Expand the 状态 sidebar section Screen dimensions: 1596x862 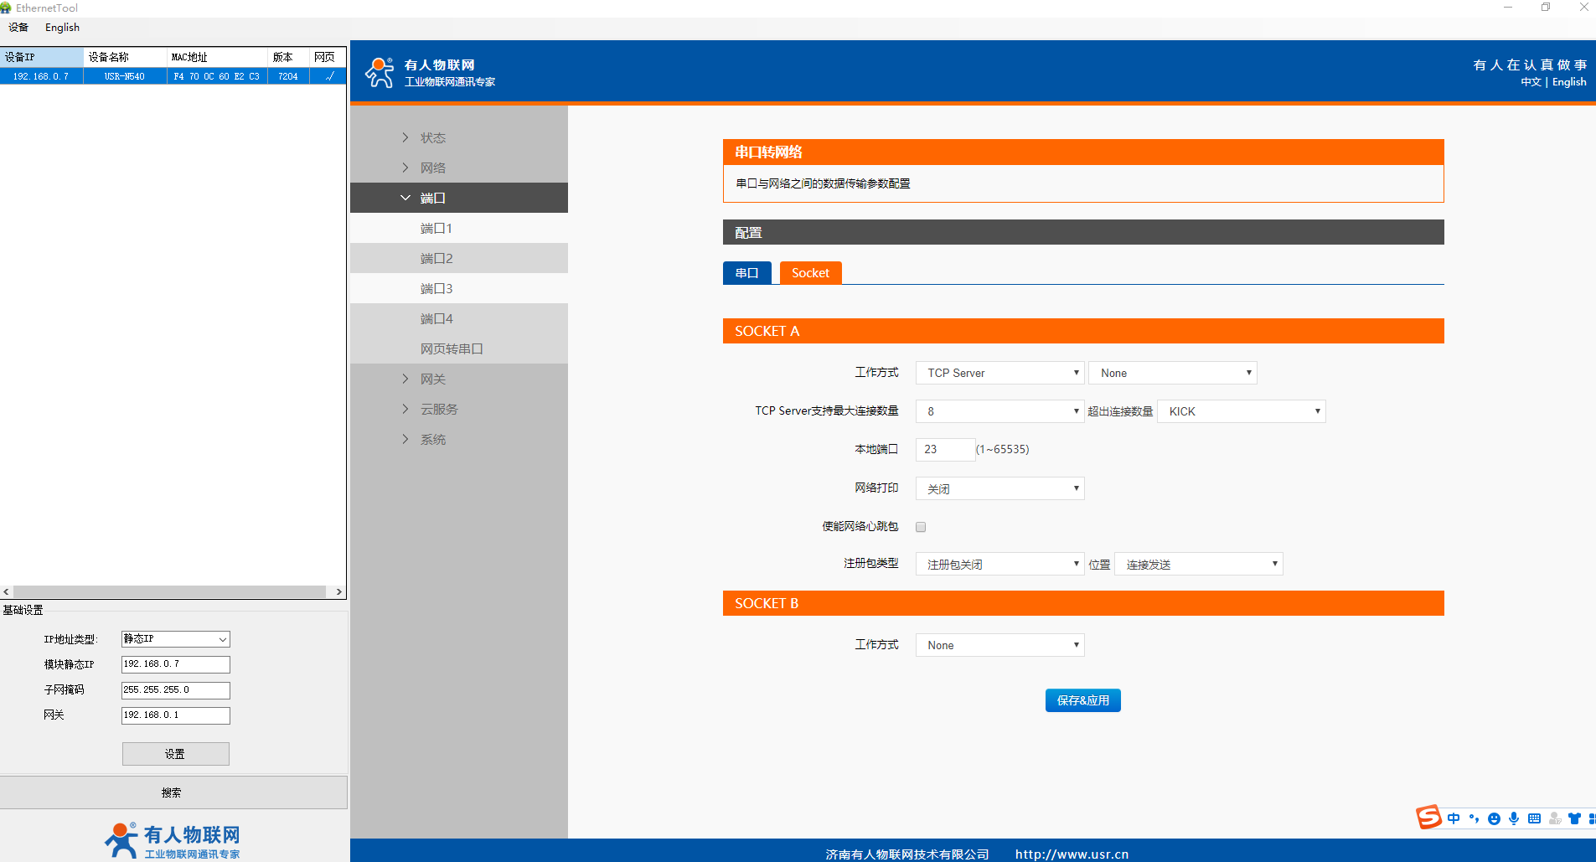pos(432,137)
